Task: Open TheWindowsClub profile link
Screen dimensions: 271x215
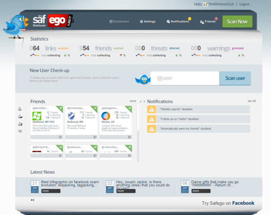Action: 221,4
